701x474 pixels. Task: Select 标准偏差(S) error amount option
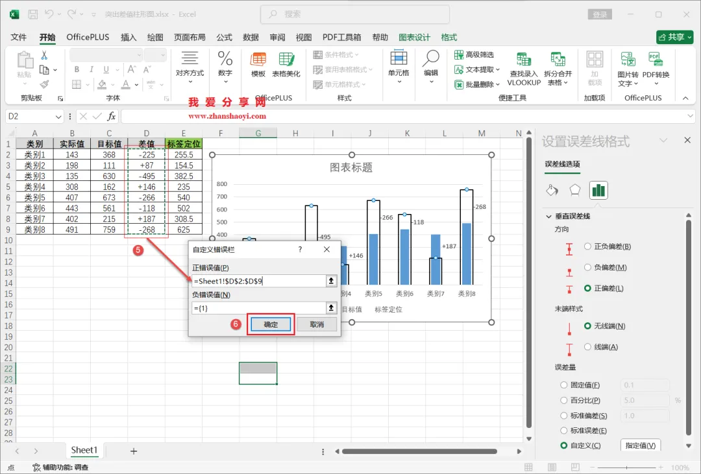coord(564,416)
